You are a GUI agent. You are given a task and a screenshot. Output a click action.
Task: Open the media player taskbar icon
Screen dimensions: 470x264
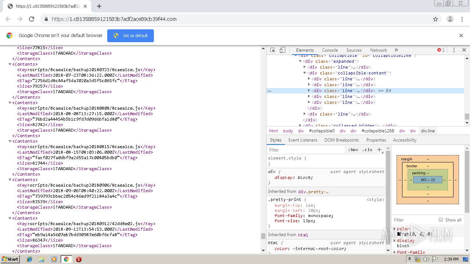tap(54, 259)
